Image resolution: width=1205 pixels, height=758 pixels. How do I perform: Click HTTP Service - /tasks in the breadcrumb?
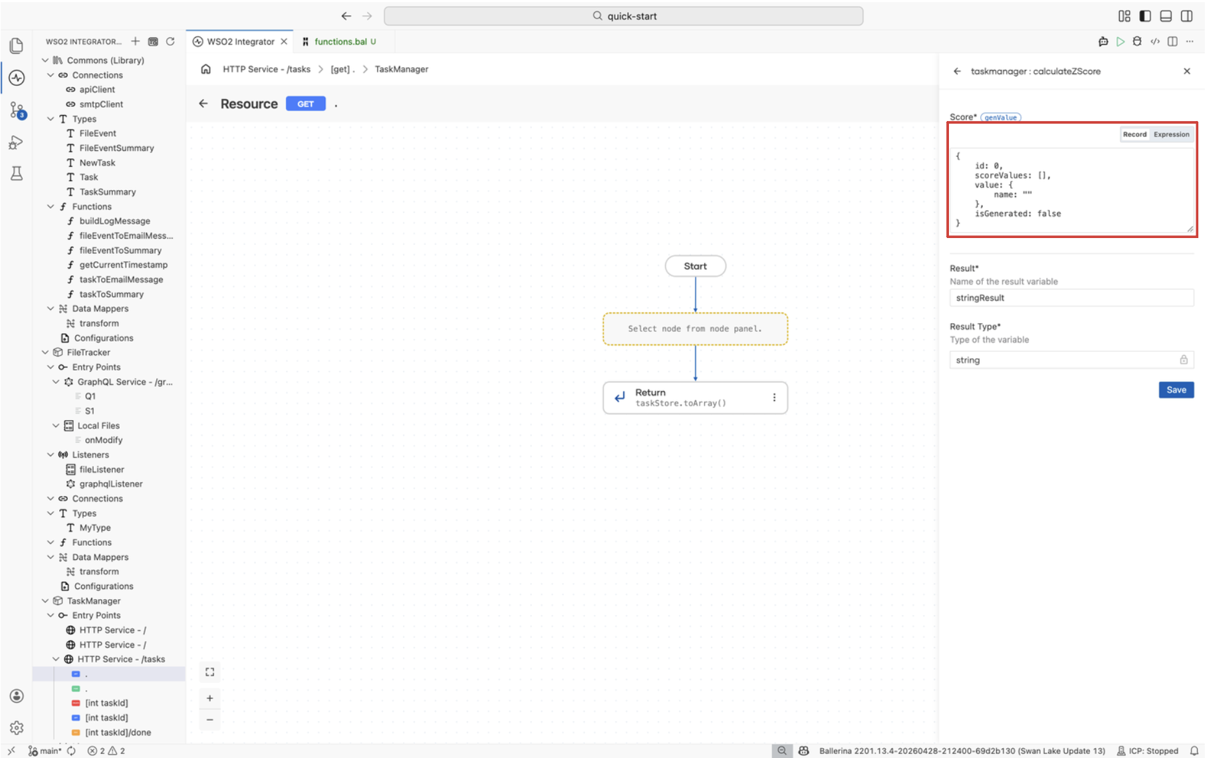[x=267, y=69]
